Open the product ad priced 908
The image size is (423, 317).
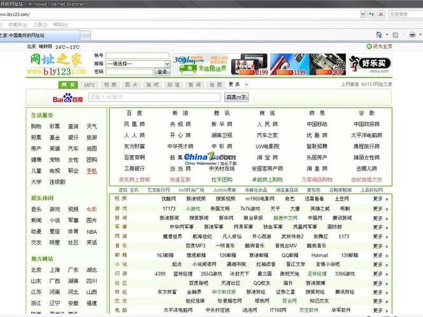328,64
